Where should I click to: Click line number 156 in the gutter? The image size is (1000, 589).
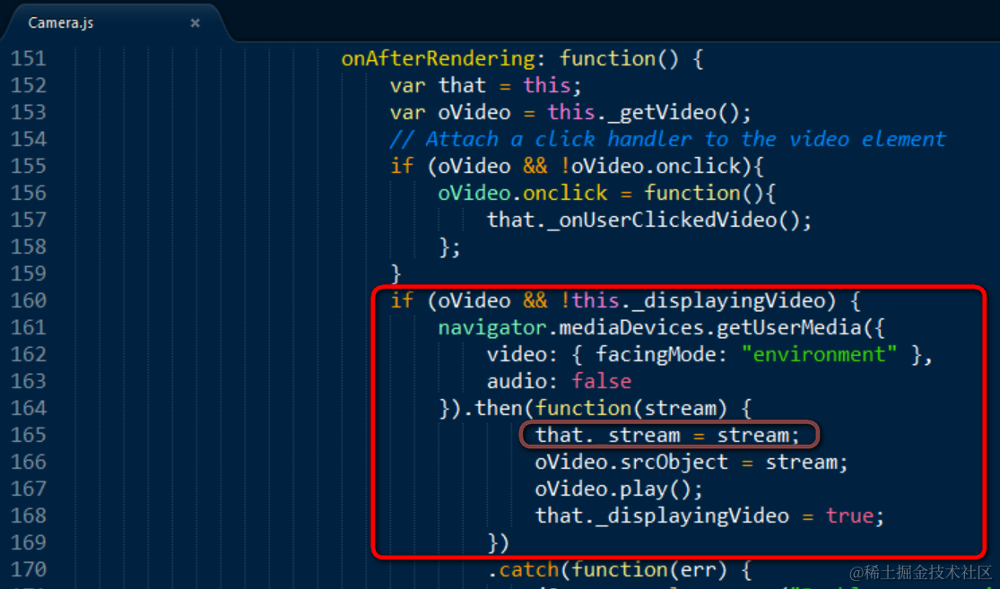(29, 193)
